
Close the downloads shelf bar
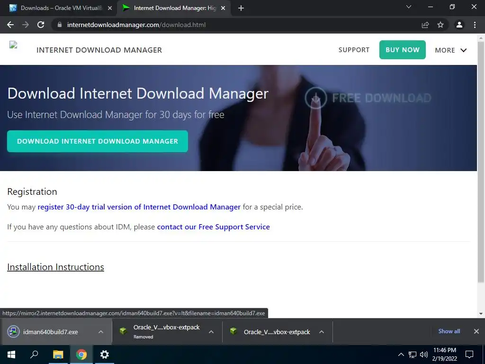click(x=476, y=331)
